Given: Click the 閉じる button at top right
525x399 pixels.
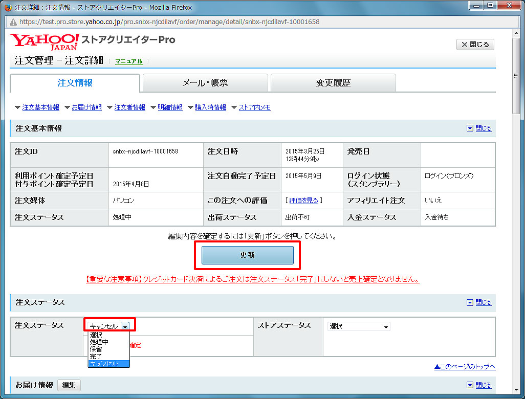Looking at the screenshot, I should coord(475,45).
